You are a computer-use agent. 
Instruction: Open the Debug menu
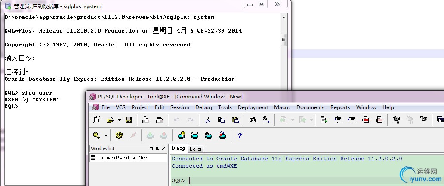pyautogui.click(x=203, y=107)
